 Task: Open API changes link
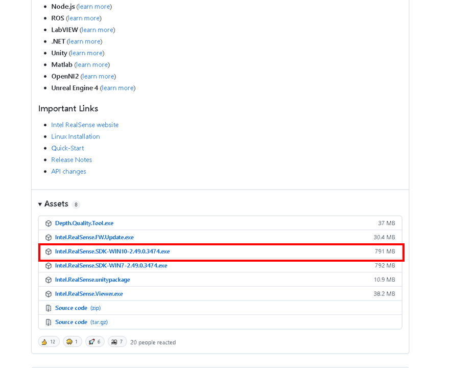click(x=68, y=171)
